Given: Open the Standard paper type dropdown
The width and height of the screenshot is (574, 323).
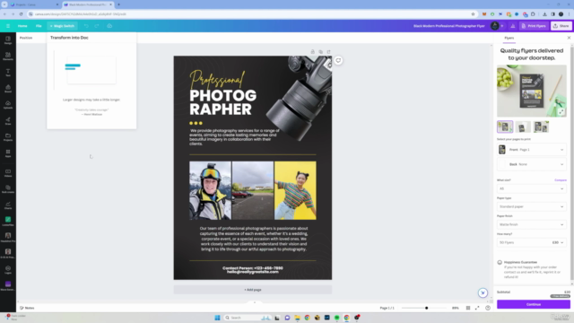Looking at the screenshot, I should [x=532, y=206].
